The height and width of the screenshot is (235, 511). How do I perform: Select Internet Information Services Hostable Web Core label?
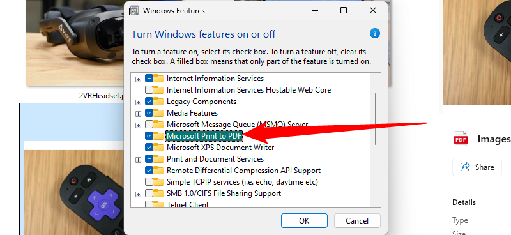(248, 90)
